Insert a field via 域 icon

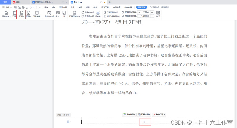[x=64, y=14]
